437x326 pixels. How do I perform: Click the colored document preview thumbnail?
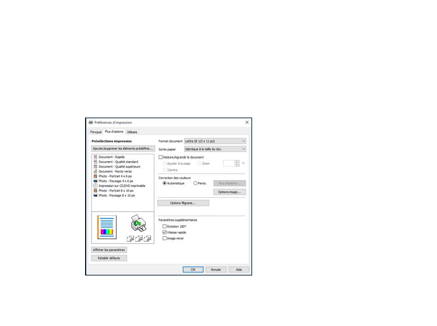click(107, 227)
